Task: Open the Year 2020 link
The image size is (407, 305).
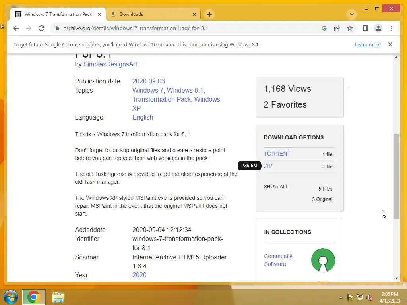Action: [x=140, y=275]
